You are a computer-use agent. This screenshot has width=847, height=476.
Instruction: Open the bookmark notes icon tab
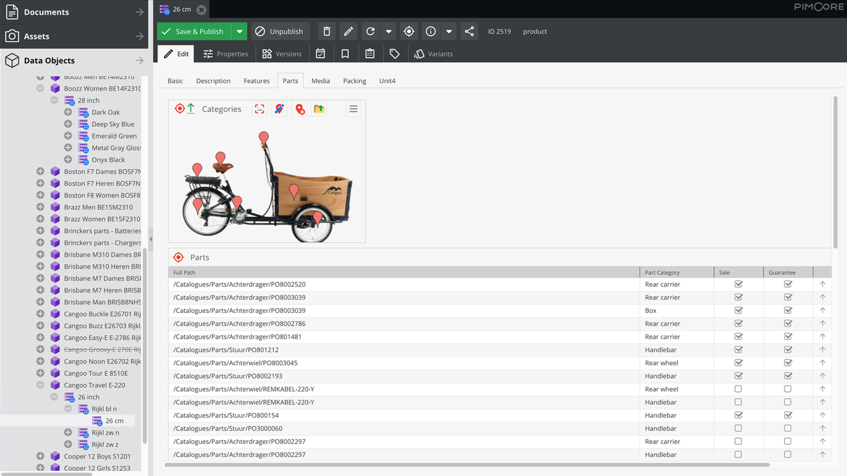(x=345, y=53)
